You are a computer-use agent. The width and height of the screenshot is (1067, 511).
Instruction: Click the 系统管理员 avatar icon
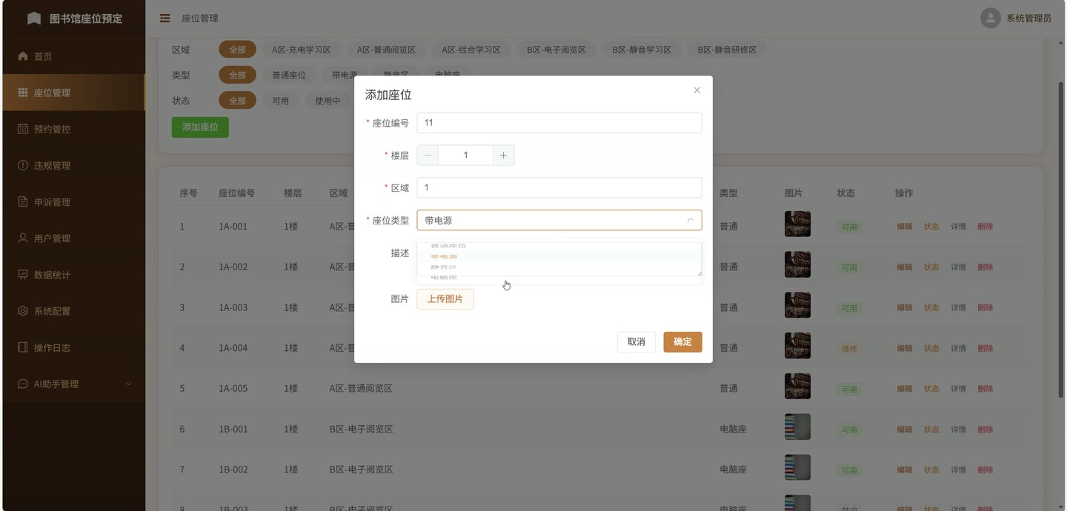[x=990, y=19]
